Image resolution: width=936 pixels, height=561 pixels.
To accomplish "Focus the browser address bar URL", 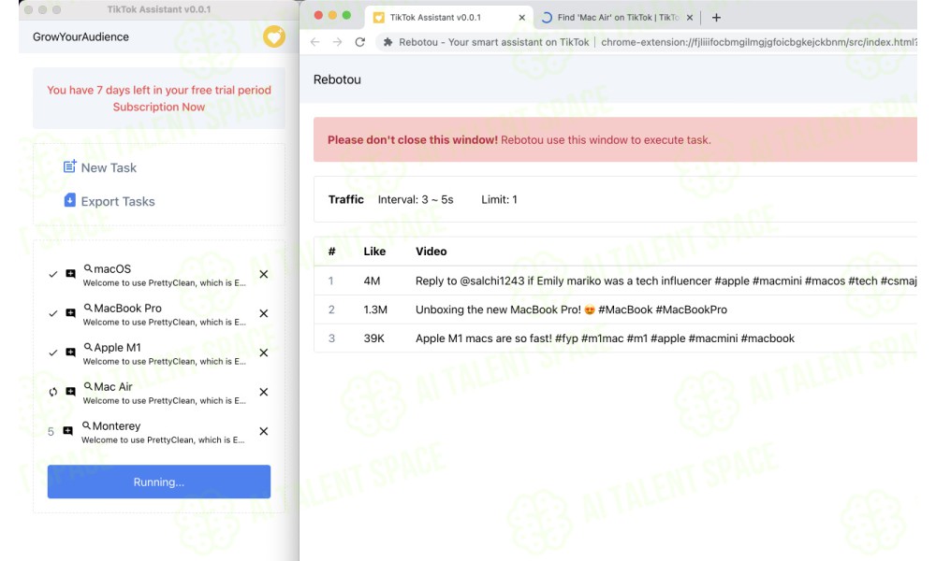I will tap(759, 42).
